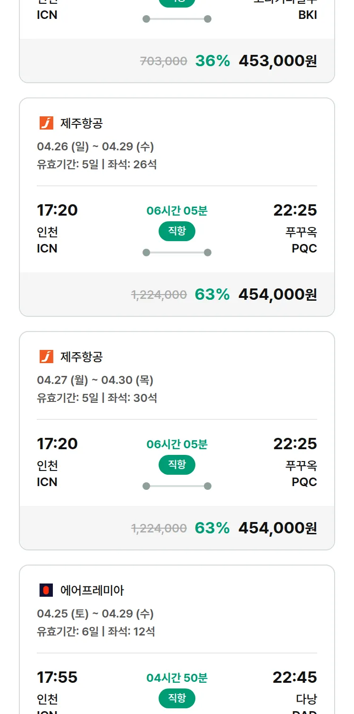Click PQC arrival code on 04.26 flight
The height and width of the screenshot is (714, 354).
point(304,249)
